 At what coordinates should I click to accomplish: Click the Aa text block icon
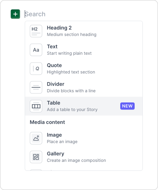point(36,50)
